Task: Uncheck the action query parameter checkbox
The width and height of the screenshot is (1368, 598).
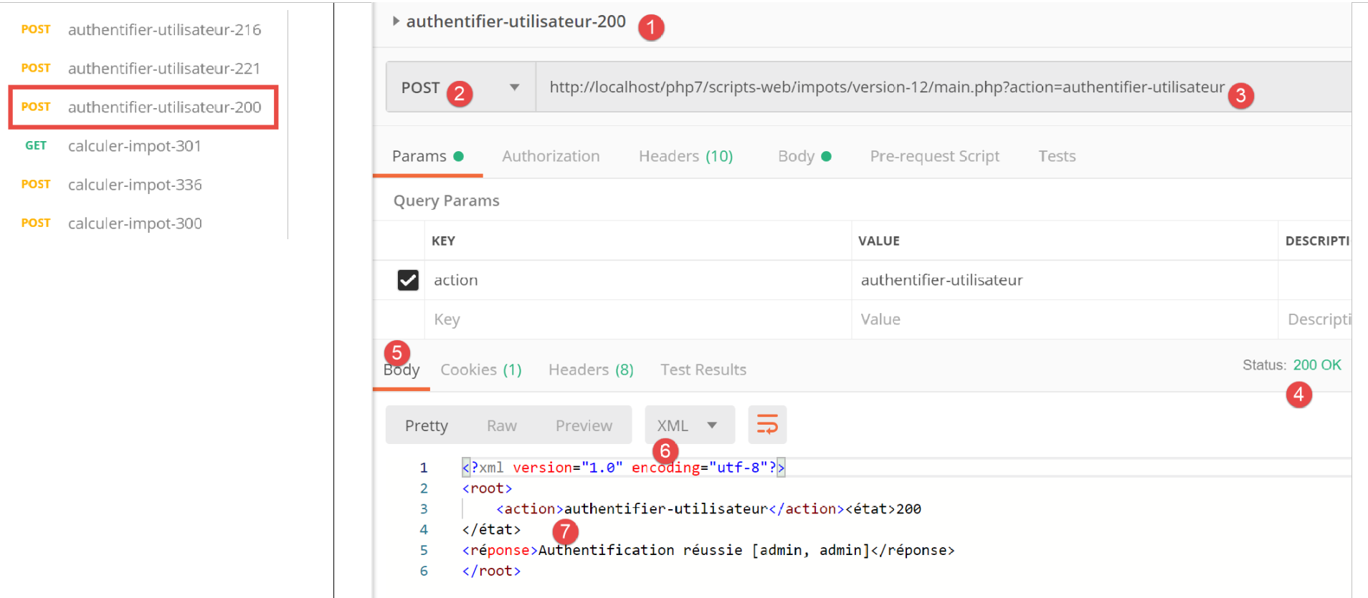Action: (x=408, y=280)
